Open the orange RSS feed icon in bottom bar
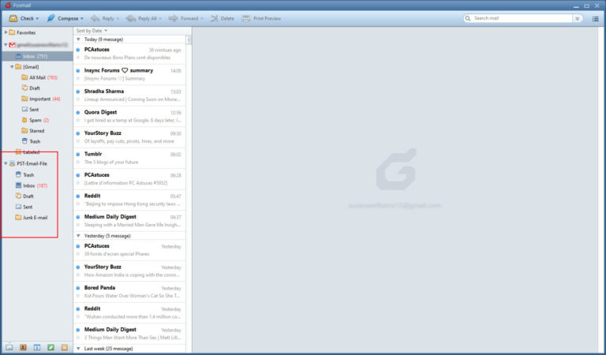Image resolution: width=606 pixels, height=355 pixels. pyautogui.click(x=65, y=347)
